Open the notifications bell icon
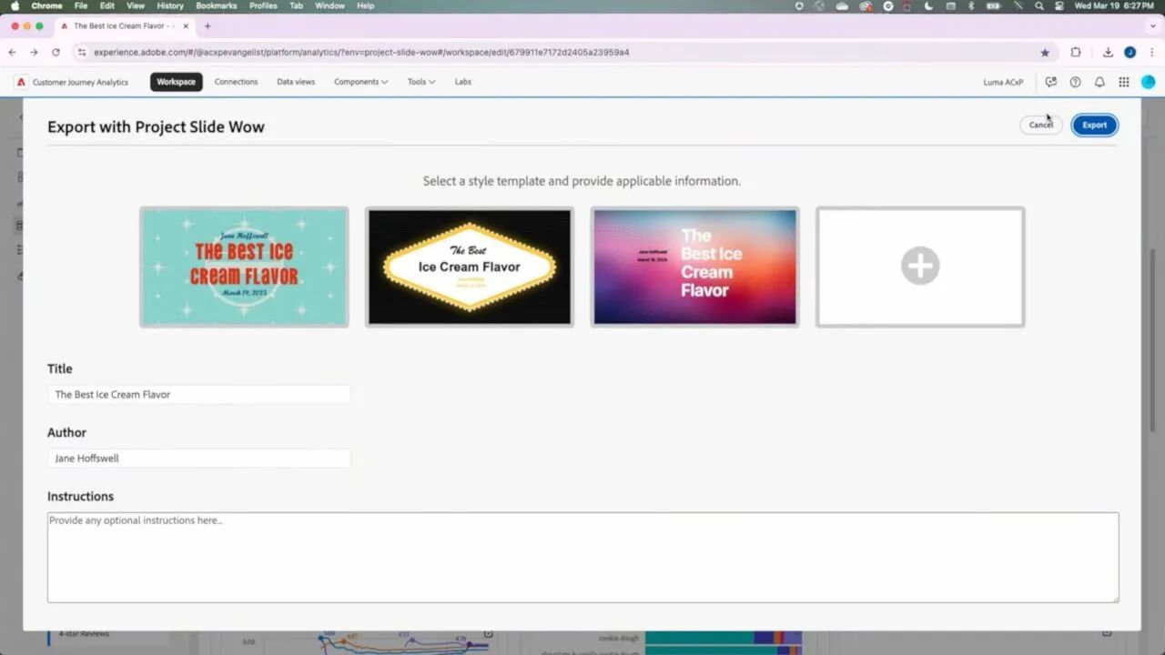This screenshot has height=655, width=1165. pos(1099,82)
